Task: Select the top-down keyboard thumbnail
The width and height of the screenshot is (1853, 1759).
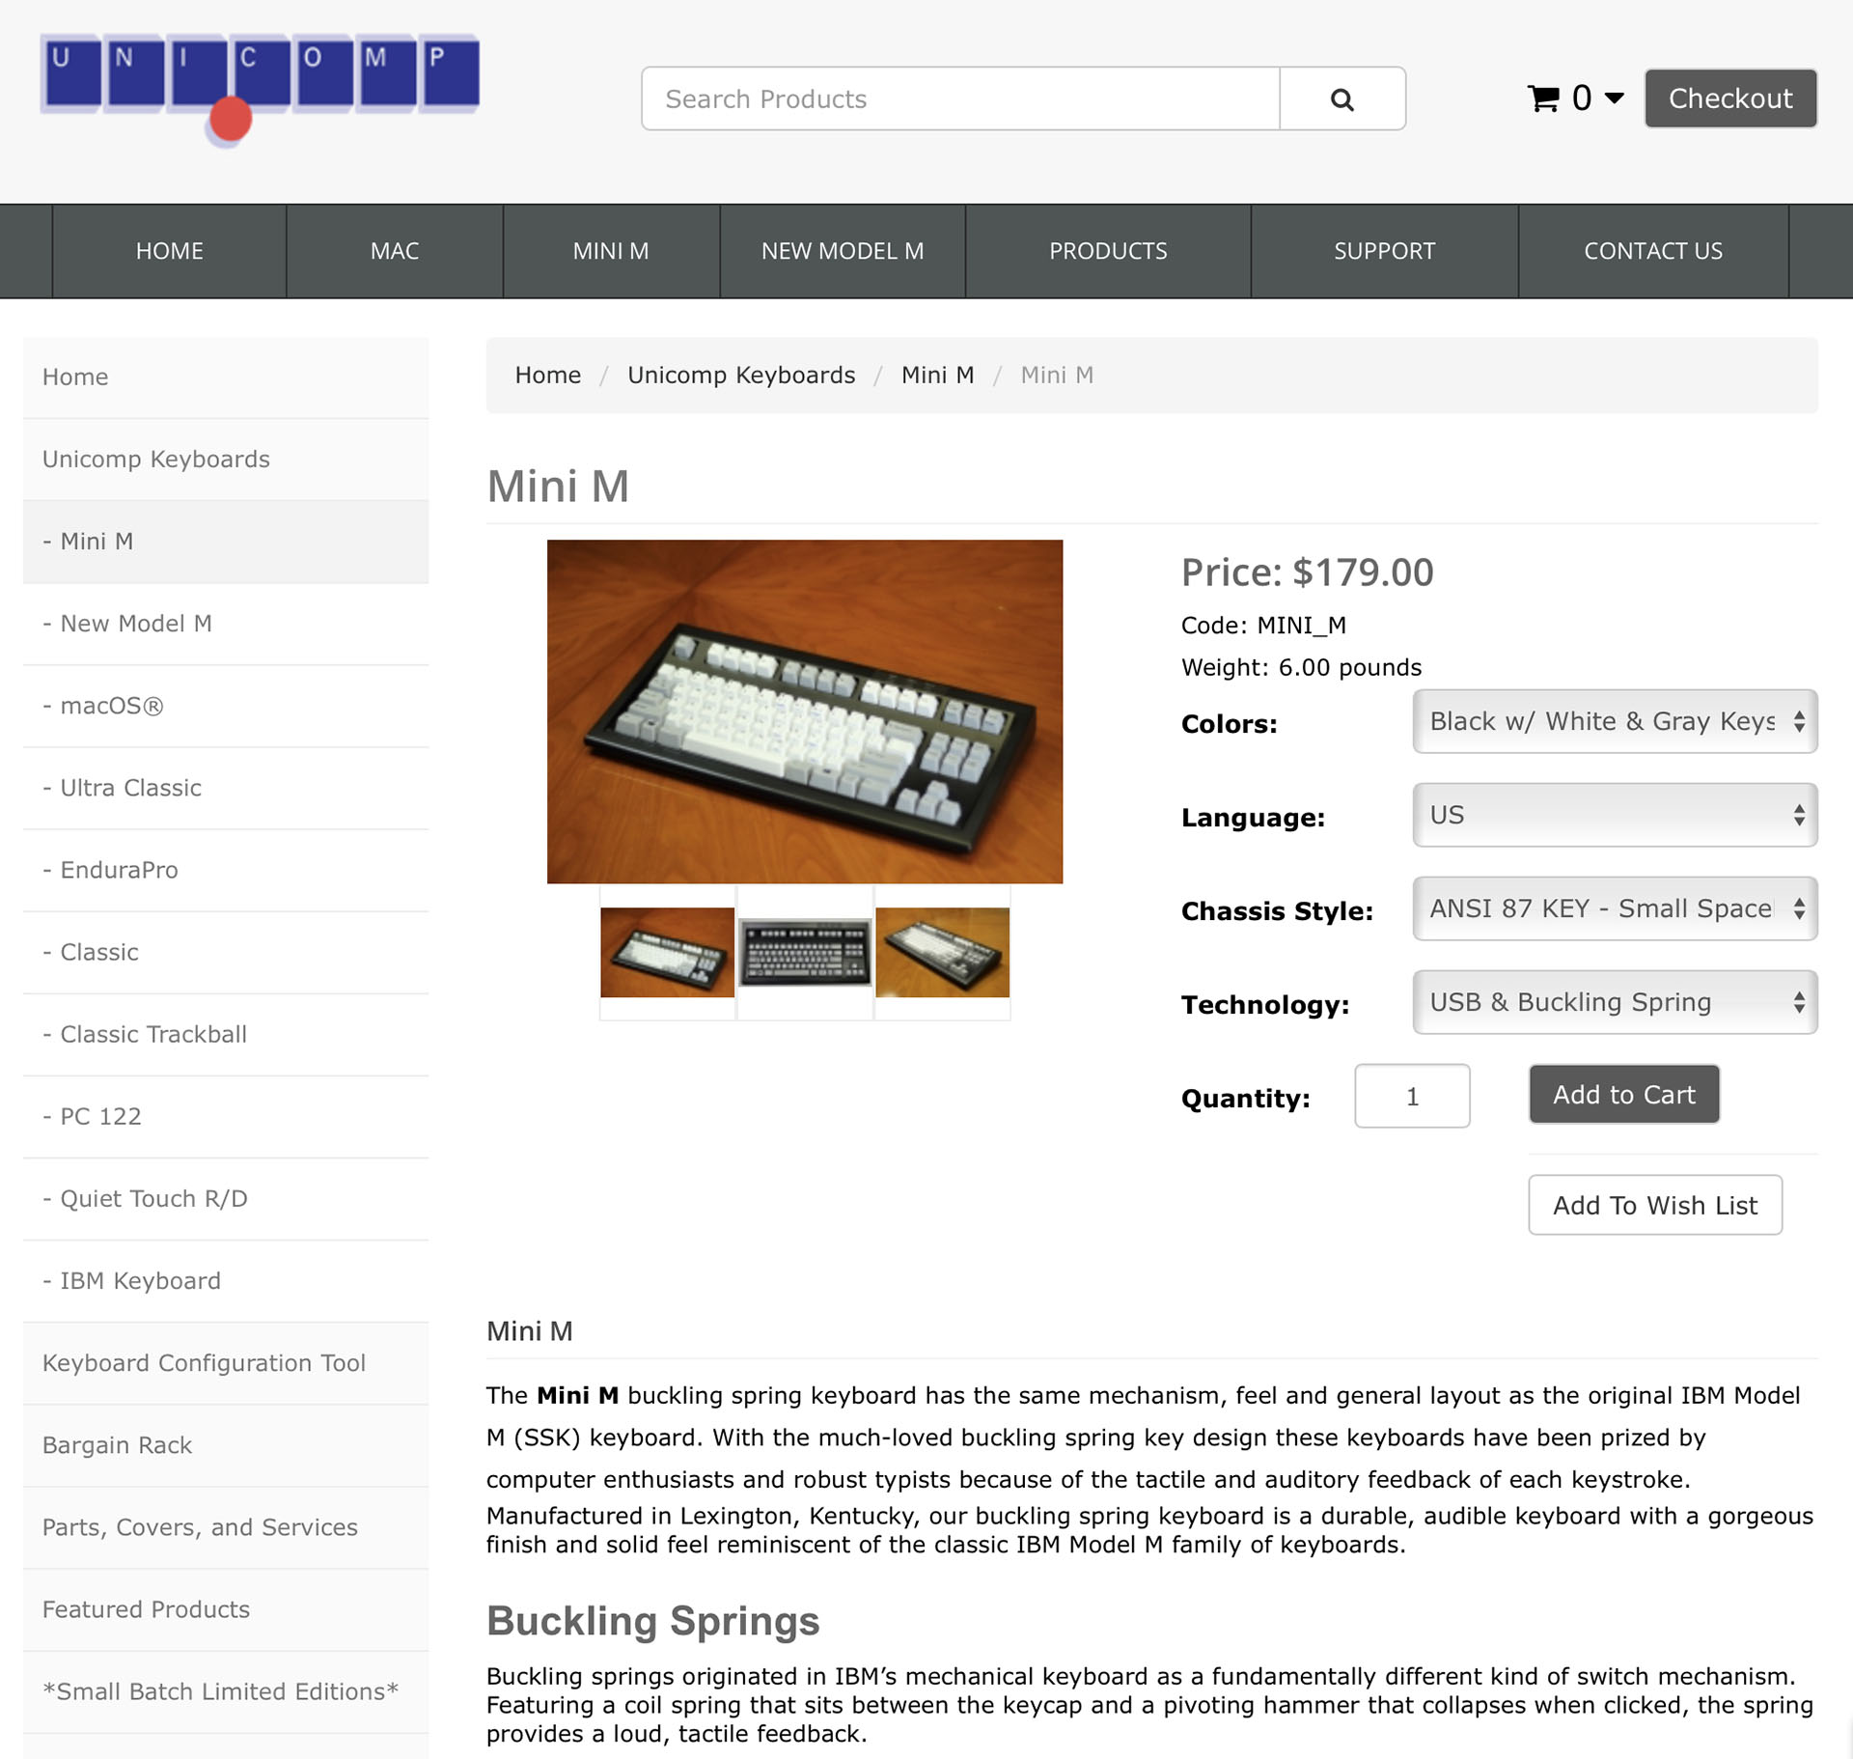Action: point(805,952)
